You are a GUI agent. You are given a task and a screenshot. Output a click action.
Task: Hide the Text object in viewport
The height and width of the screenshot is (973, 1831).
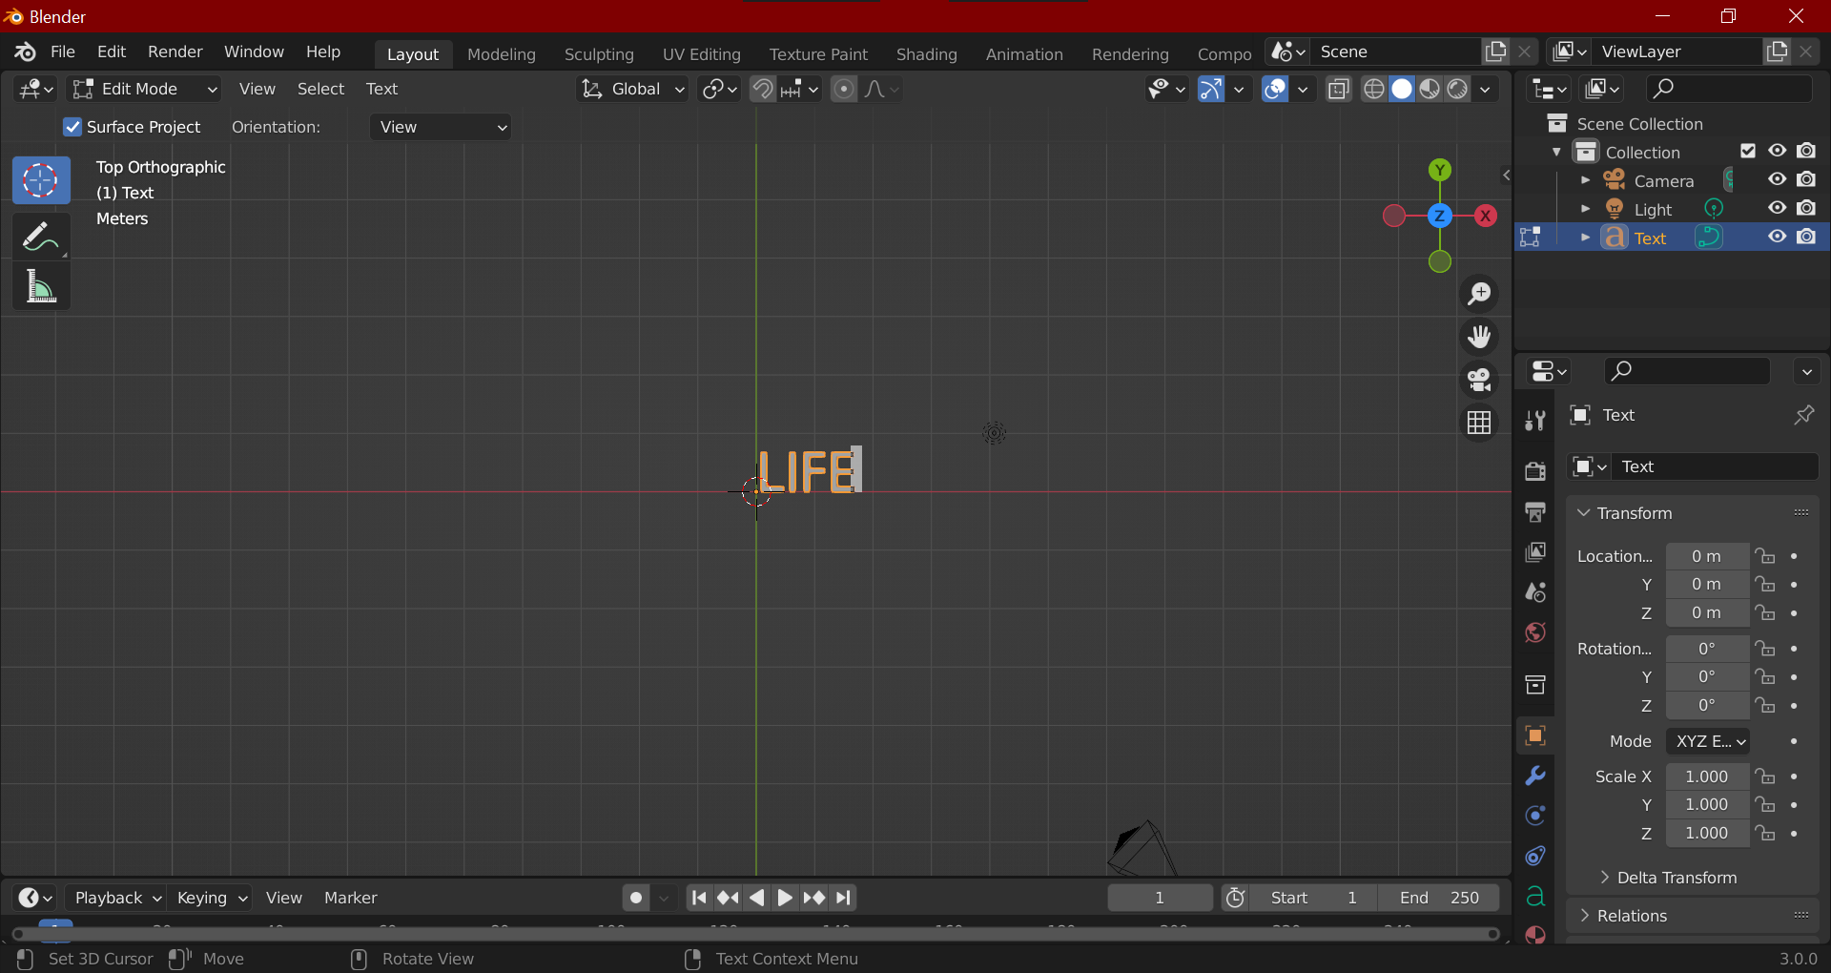point(1777,237)
